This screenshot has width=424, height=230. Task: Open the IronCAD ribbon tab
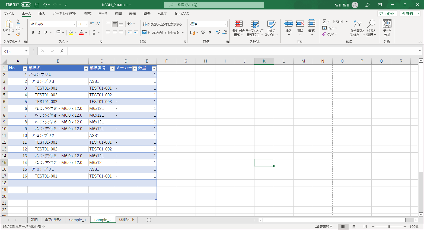(182, 14)
